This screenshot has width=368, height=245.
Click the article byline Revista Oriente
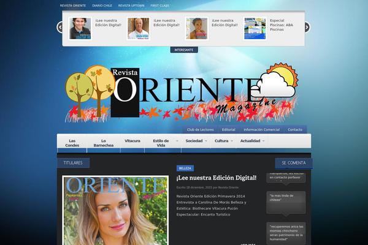[x=228, y=187]
